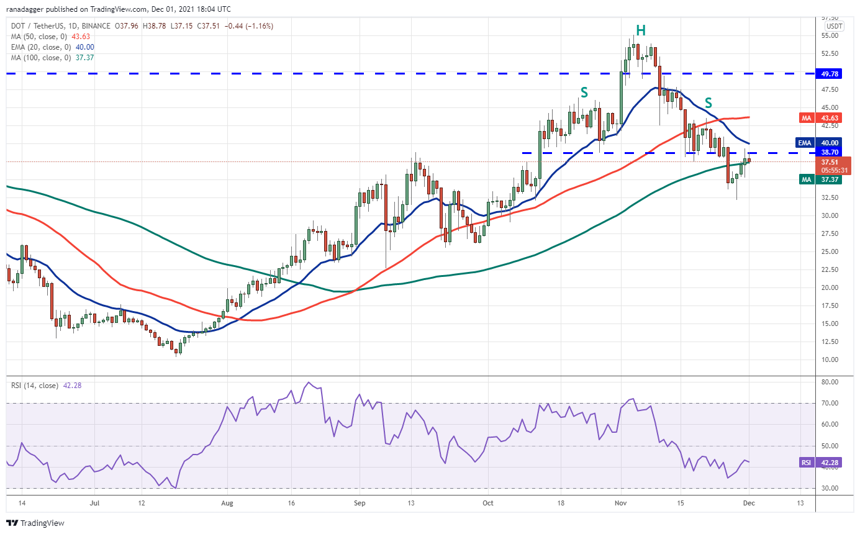860x534 pixels.
Task: Click the USDT currency label on the price axis
Action: point(834,26)
